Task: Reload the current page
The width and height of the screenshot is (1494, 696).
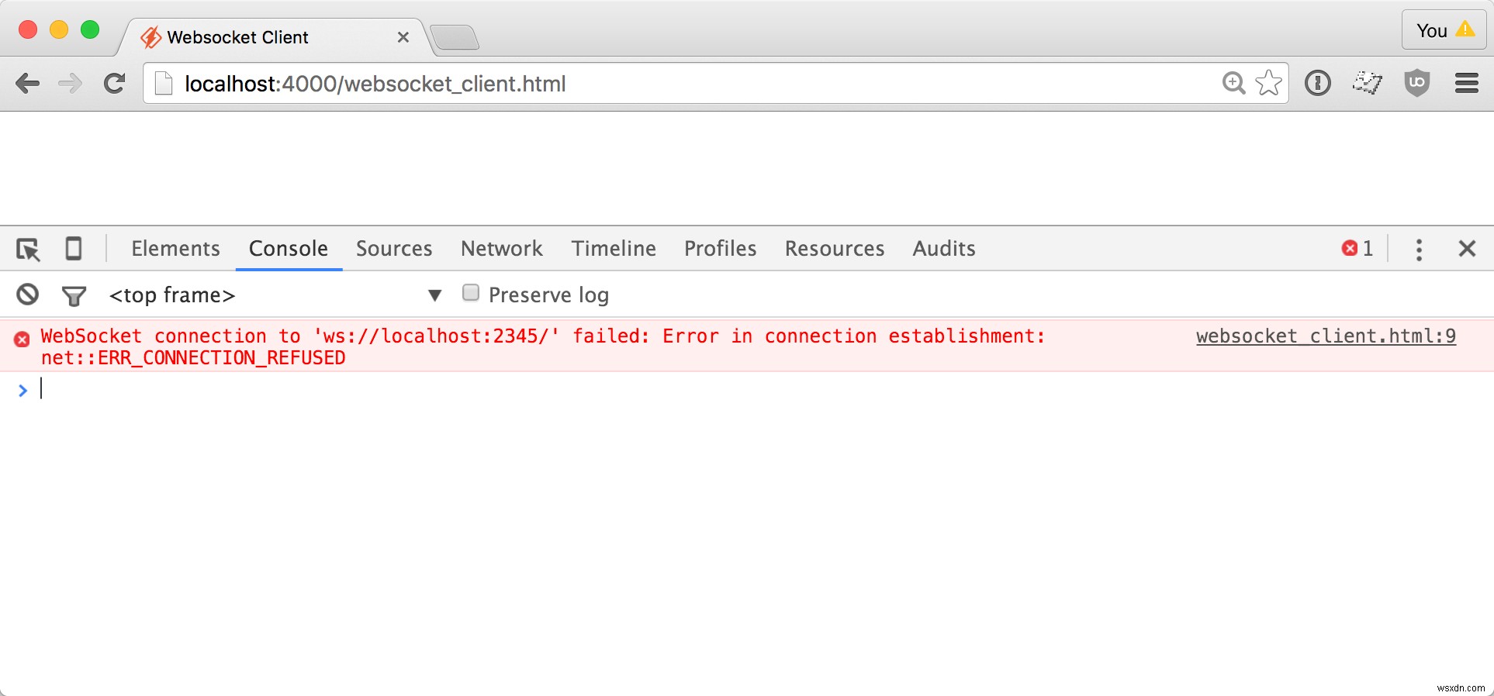Action: [x=113, y=84]
